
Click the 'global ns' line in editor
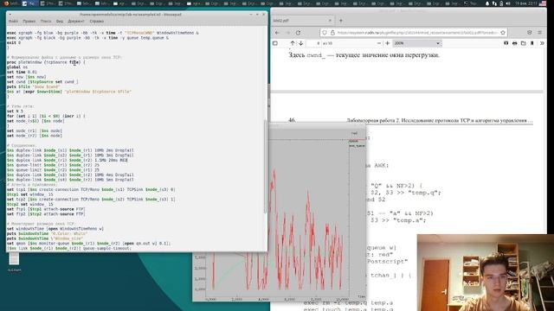coord(17,67)
